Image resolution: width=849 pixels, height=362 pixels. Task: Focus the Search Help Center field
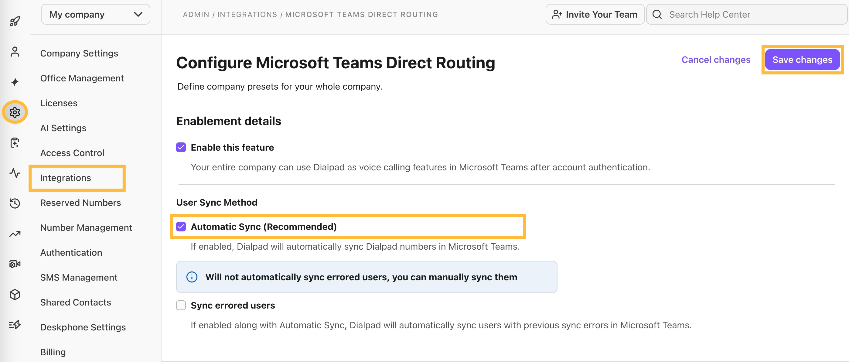pos(747,15)
